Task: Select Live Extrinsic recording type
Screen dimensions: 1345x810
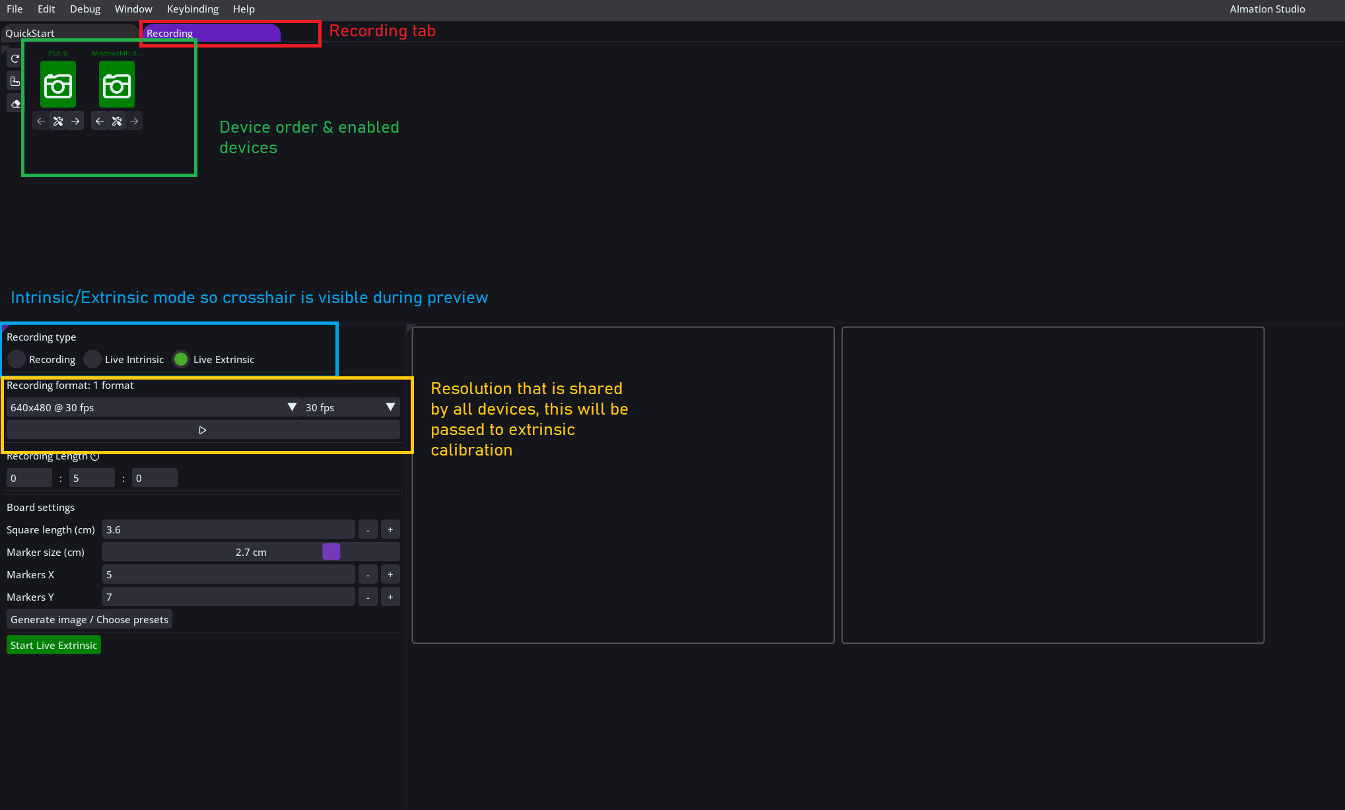Action: pyautogui.click(x=181, y=359)
